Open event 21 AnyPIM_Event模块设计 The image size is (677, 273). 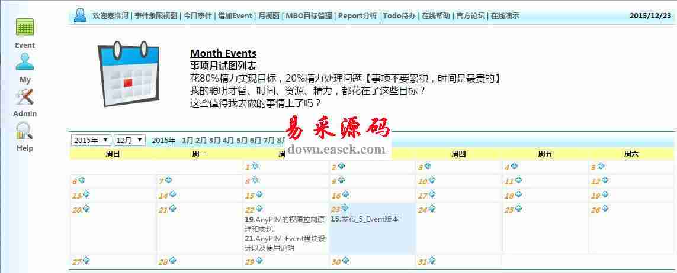point(284,243)
